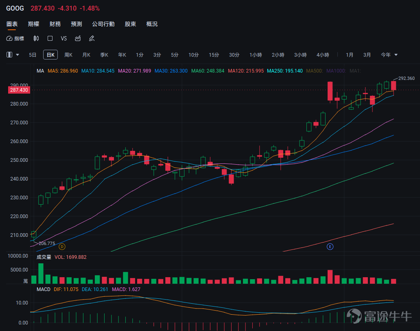Switch to the 15分 interval
The width and height of the screenshot is (420, 331).
tap(214, 55)
